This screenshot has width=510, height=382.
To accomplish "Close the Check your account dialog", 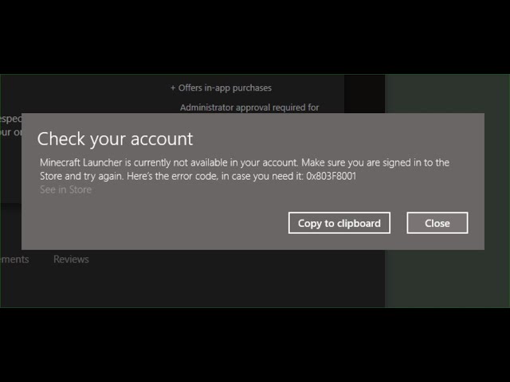I will [x=437, y=223].
